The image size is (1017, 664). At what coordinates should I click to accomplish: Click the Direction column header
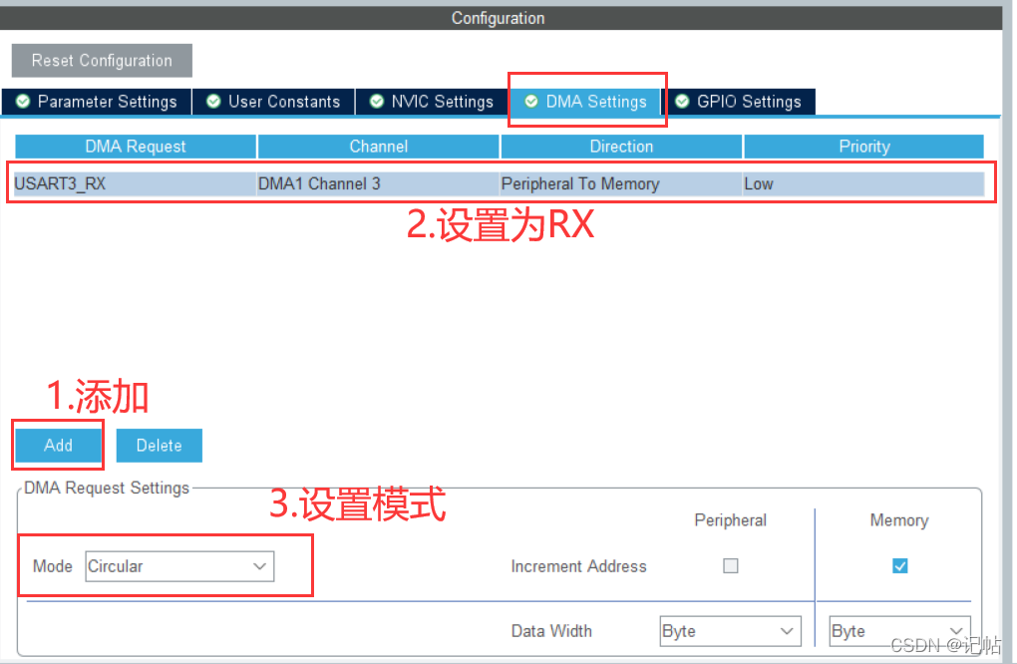pyautogui.click(x=621, y=147)
